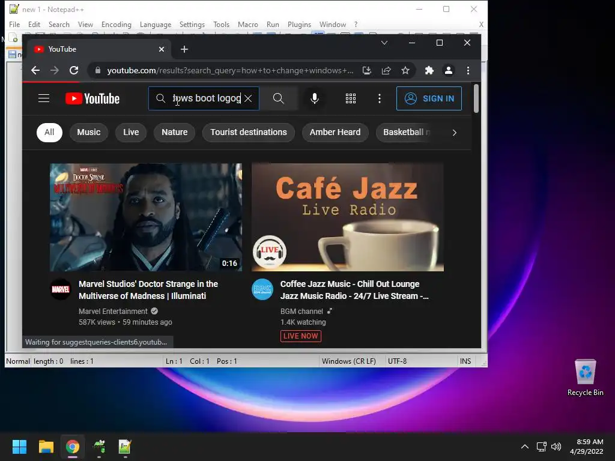Screen dimensions: 615x461
Task: Open Notepad++ Settings menu
Action: [192, 24]
